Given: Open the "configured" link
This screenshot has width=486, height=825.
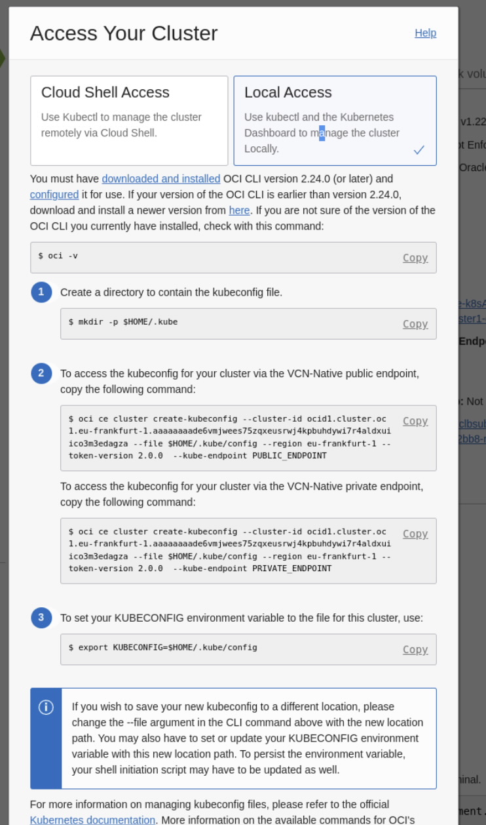Looking at the screenshot, I should click(54, 194).
